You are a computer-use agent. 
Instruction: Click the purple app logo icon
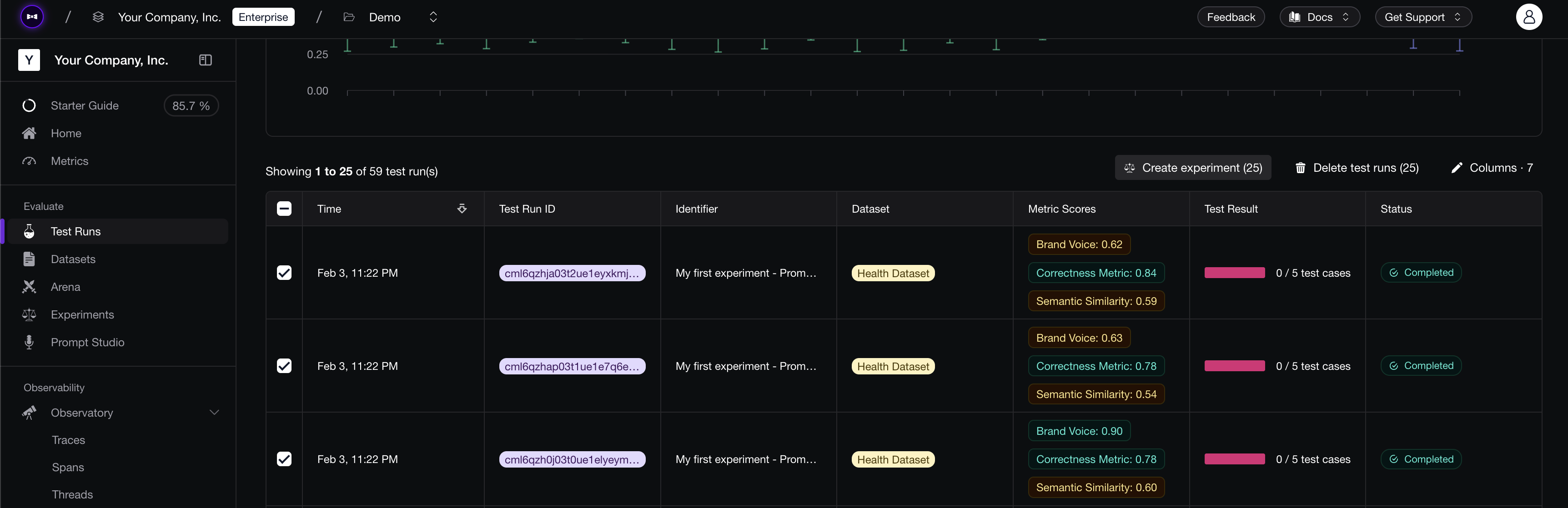[x=32, y=17]
